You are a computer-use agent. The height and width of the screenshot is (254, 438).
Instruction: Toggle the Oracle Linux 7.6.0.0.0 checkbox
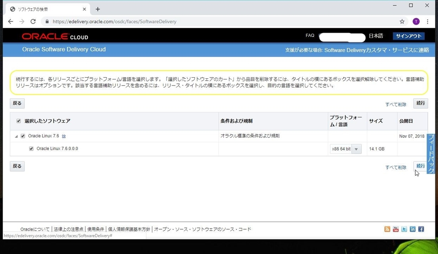point(31,149)
